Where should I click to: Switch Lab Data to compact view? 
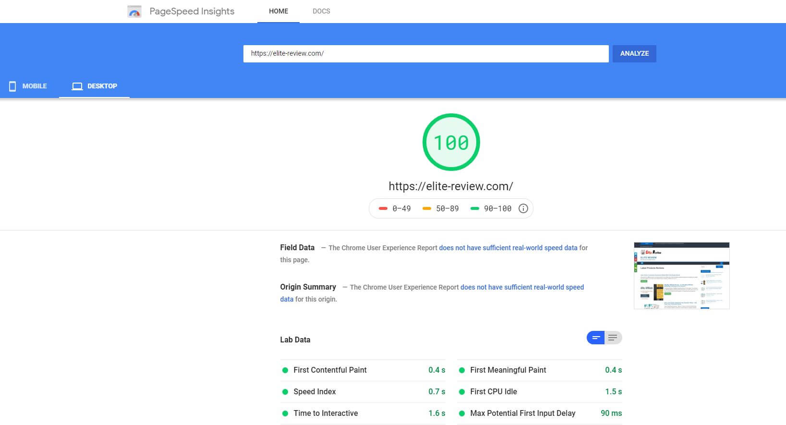(596, 338)
